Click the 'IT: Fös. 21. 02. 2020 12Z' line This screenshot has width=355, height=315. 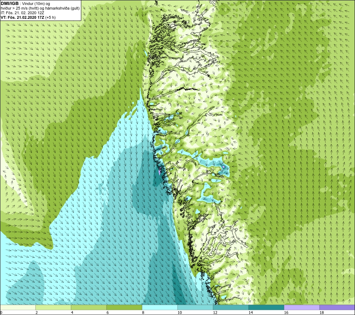tap(22, 13)
